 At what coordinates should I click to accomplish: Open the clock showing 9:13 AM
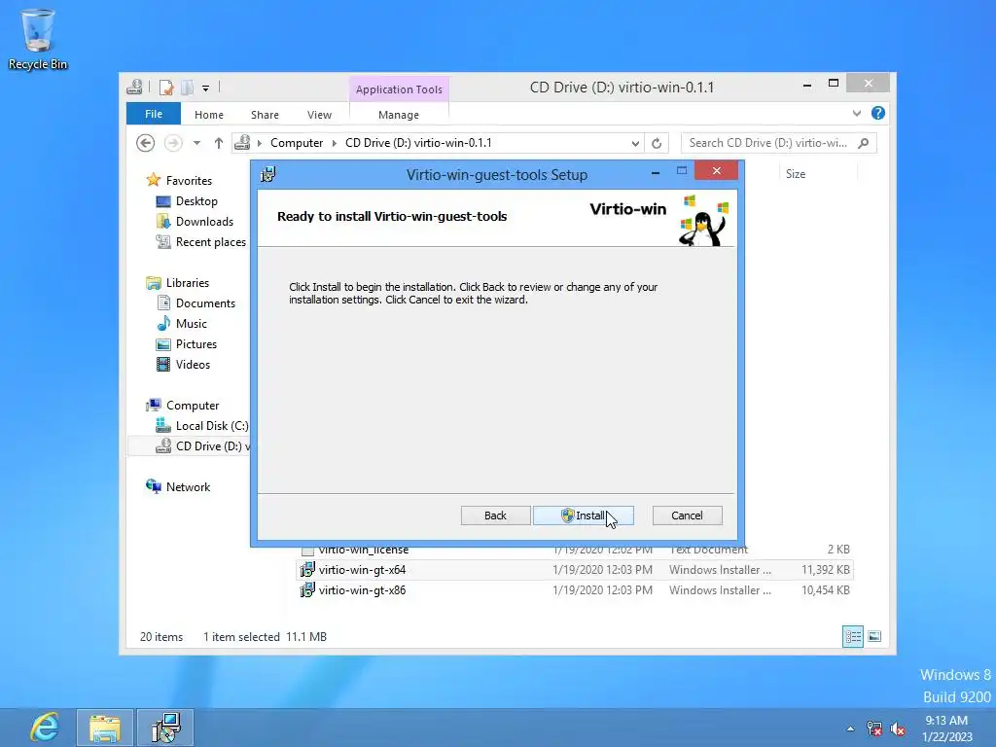[x=946, y=729]
